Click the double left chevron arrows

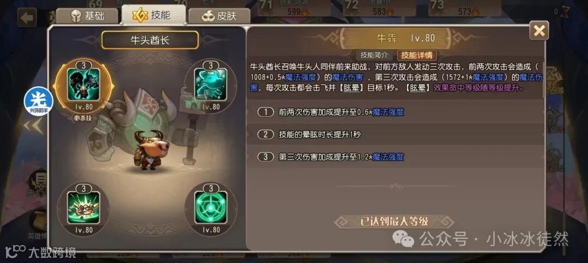click(33, 126)
